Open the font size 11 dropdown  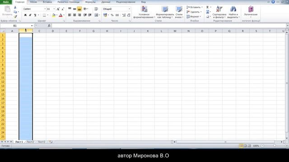point(54,9)
